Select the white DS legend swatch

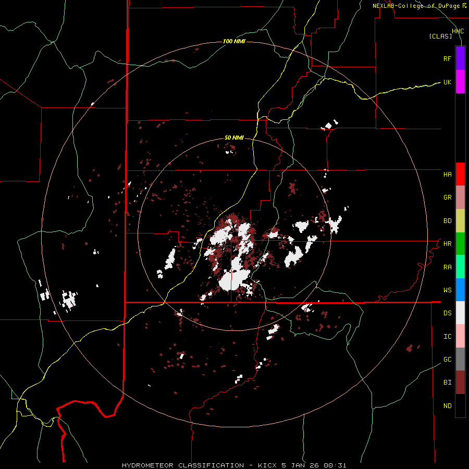(460, 313)
